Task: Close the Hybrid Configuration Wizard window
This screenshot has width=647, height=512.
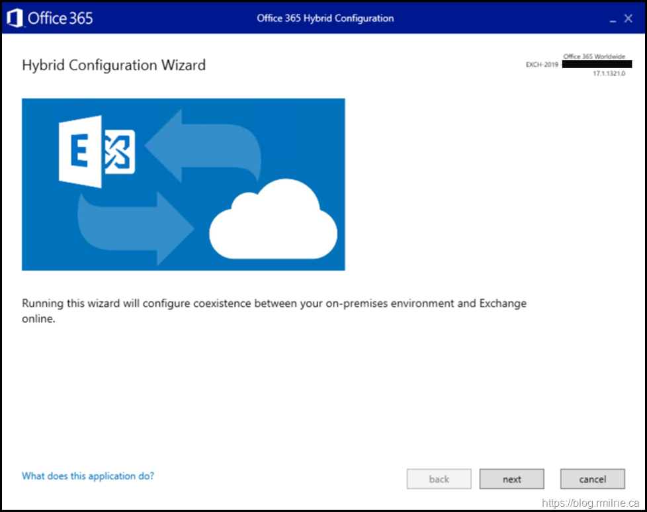Action: (x=628, y=19)
